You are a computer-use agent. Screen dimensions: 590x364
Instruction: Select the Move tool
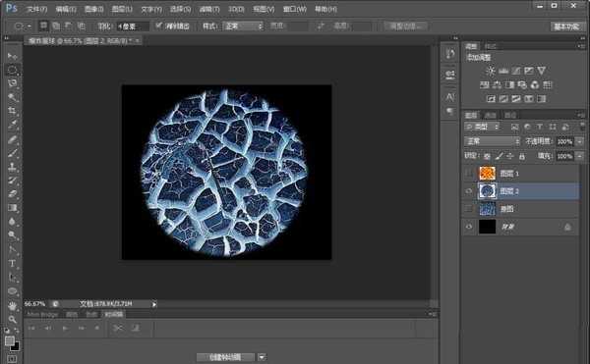[12, 56]
